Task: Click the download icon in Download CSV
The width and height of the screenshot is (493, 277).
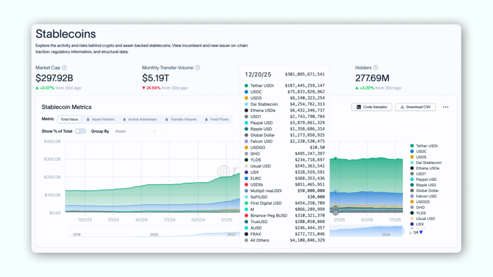Action: [x=402, y=107]
